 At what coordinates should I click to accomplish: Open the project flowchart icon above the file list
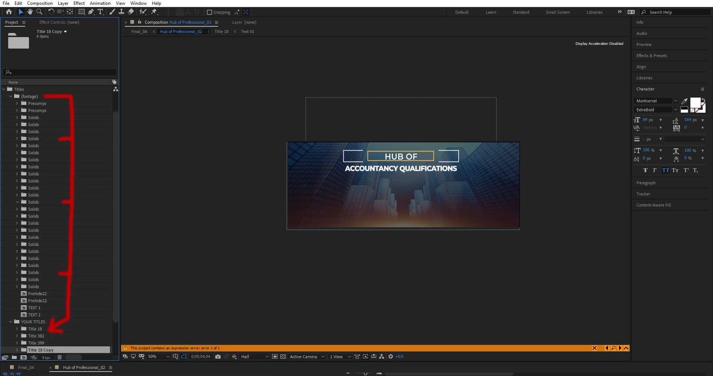pos(115,89)
